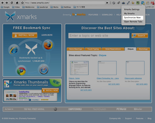Click the blue camera extension icon
This screenshot has width=155, height=123.
(x=123, y=3)
